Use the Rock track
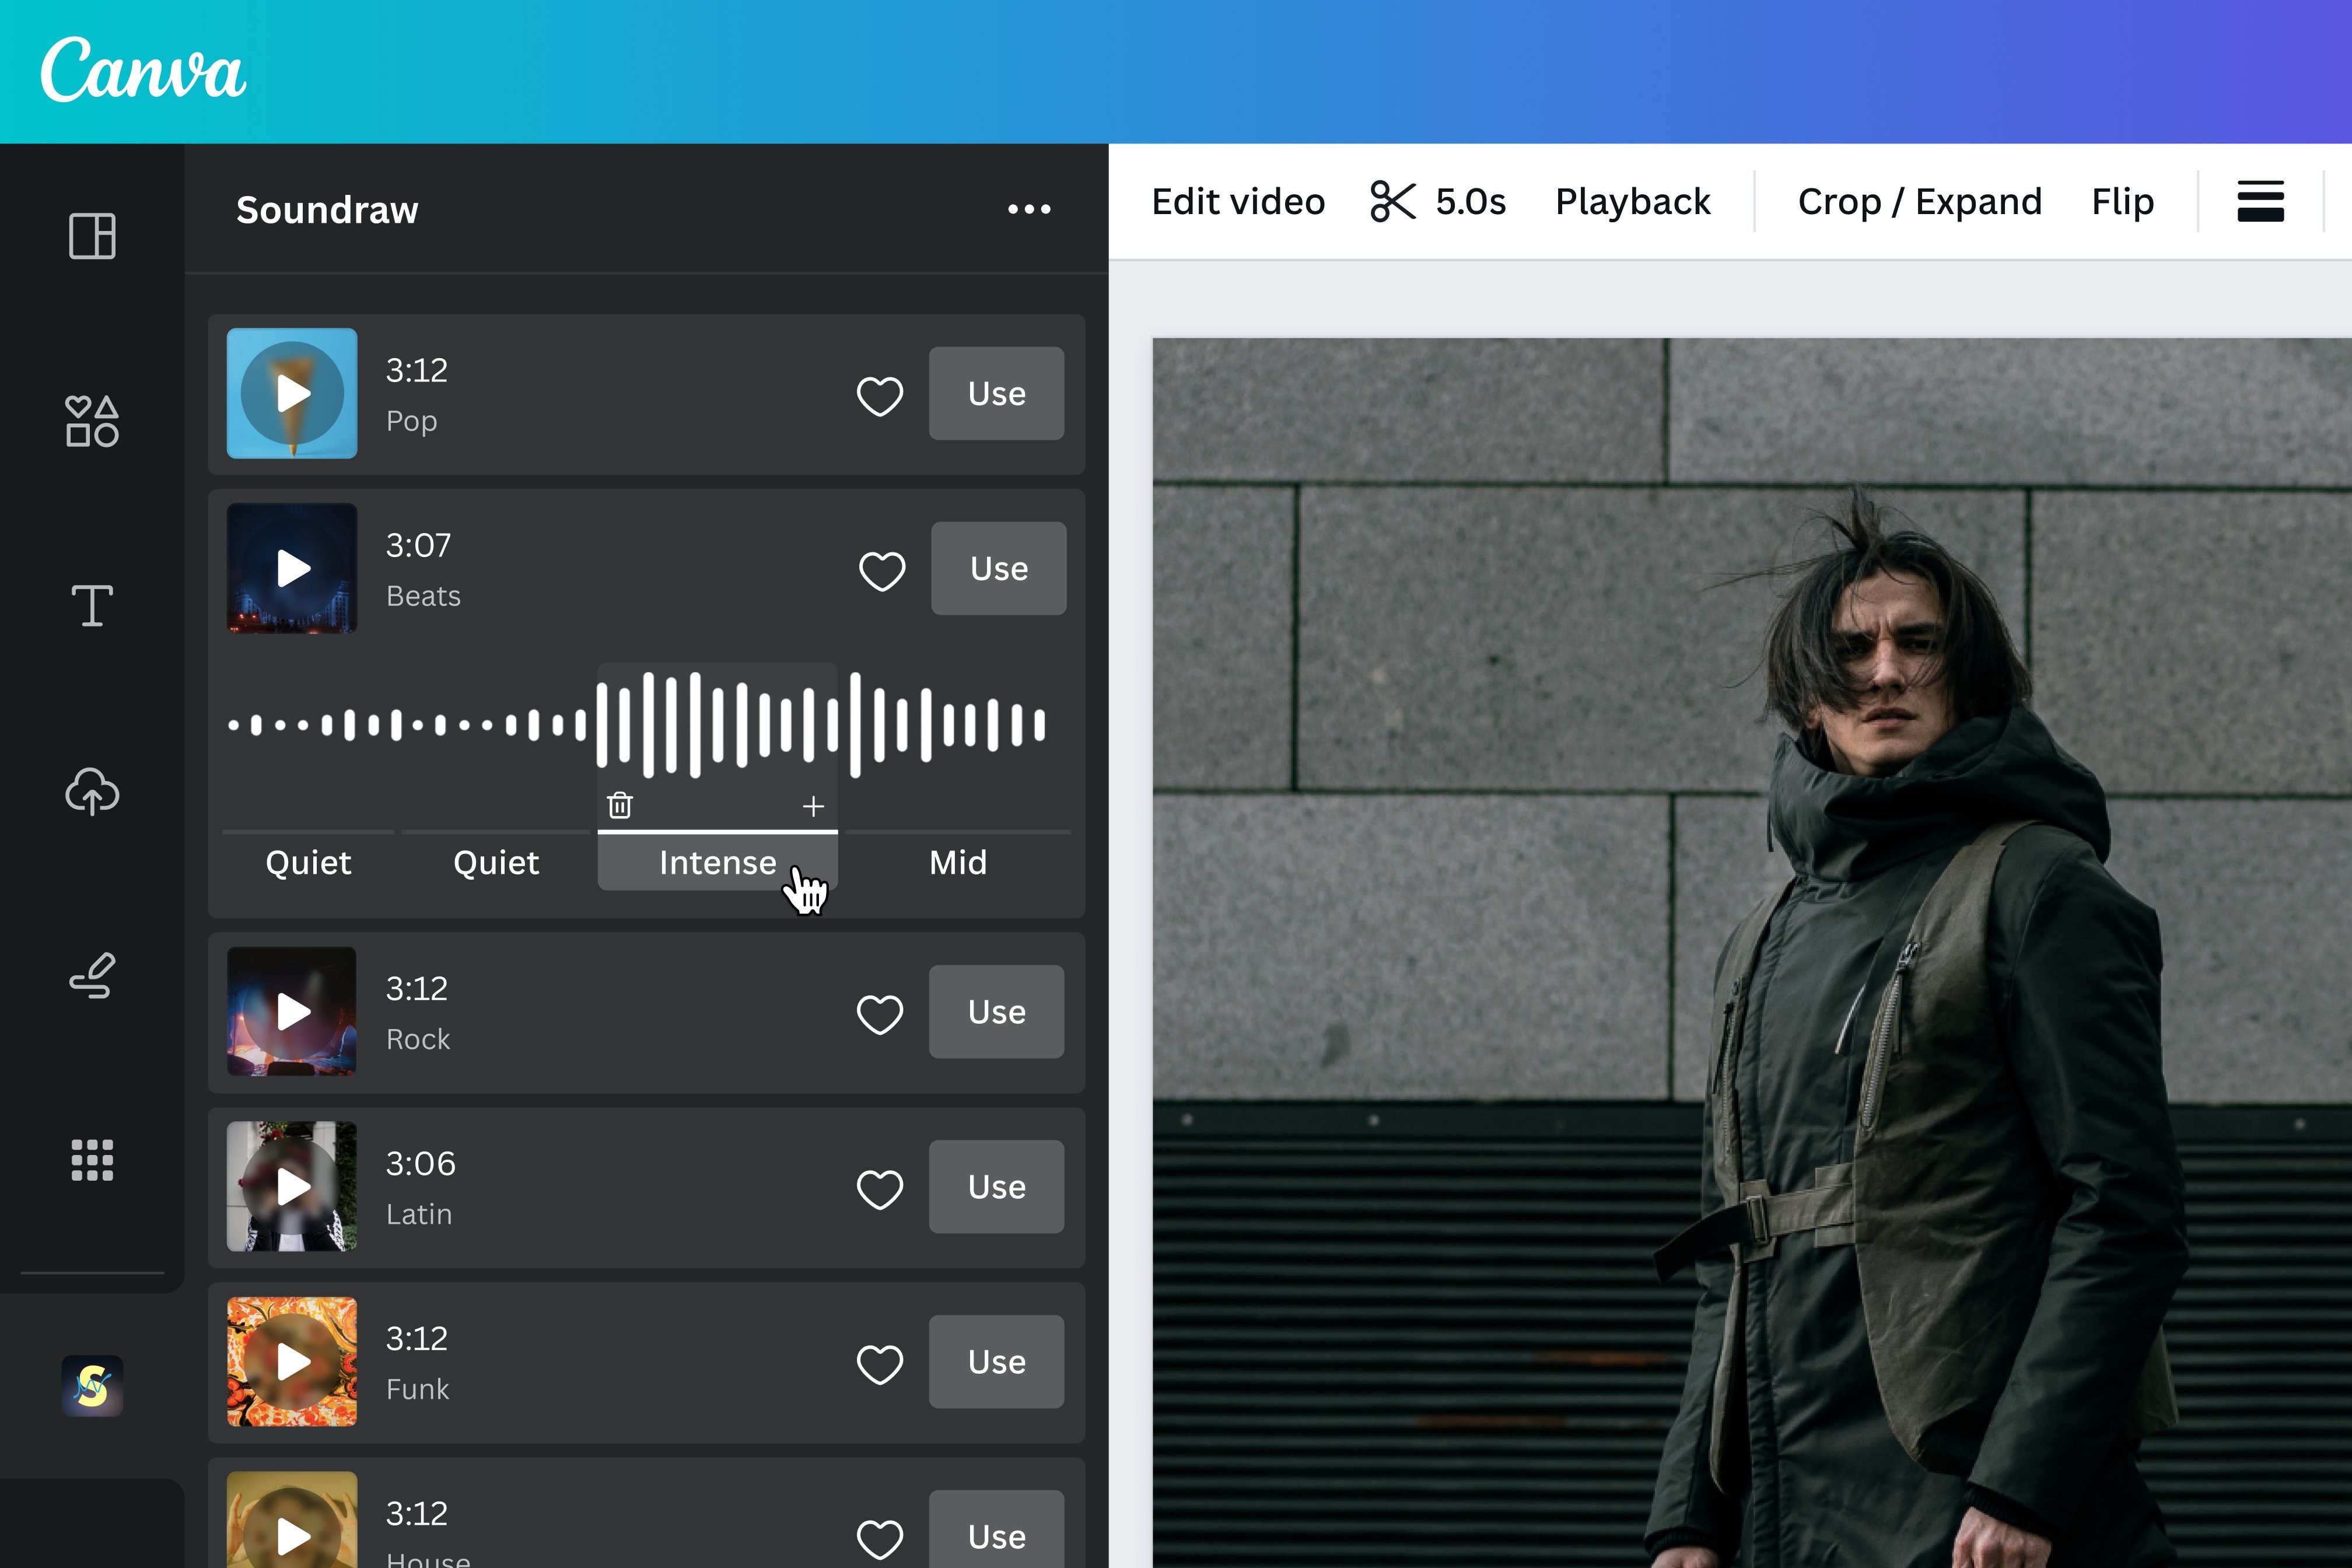The height and width of the screenshot is (1568, 2352). [x=996, y=1012]
